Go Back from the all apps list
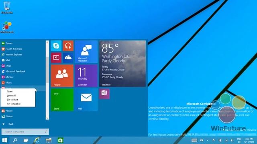Image resolution: width=257 pixels, height=144 pixels. tap(8, 124)
